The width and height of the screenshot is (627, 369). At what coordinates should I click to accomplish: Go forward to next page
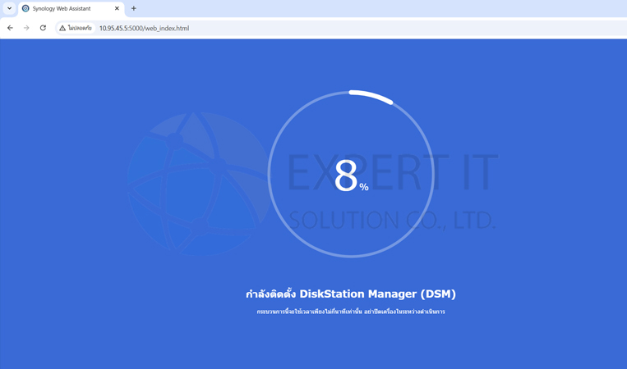click(26, 28)
